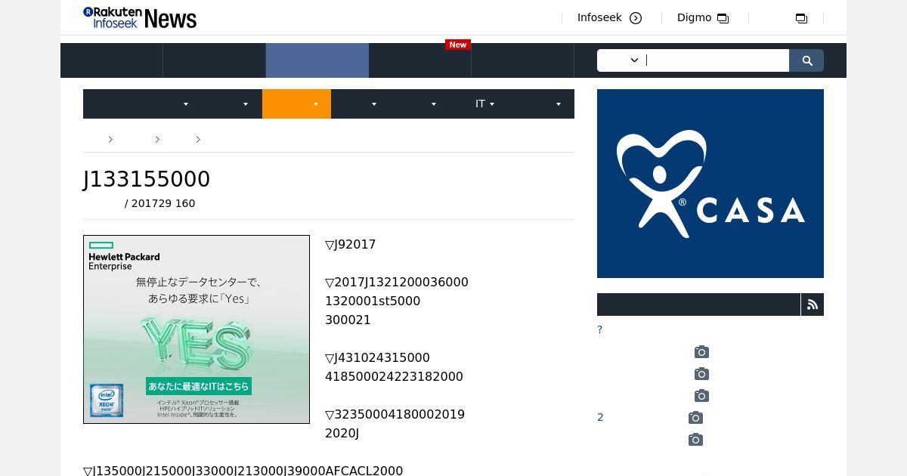
Task: Click the last breadcrumb chevron
Action: 198,139
